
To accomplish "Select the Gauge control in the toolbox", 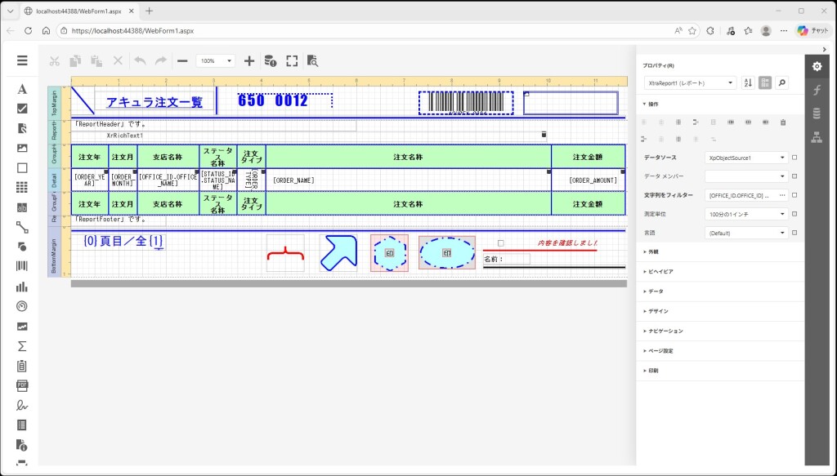I will coord(22,306).
